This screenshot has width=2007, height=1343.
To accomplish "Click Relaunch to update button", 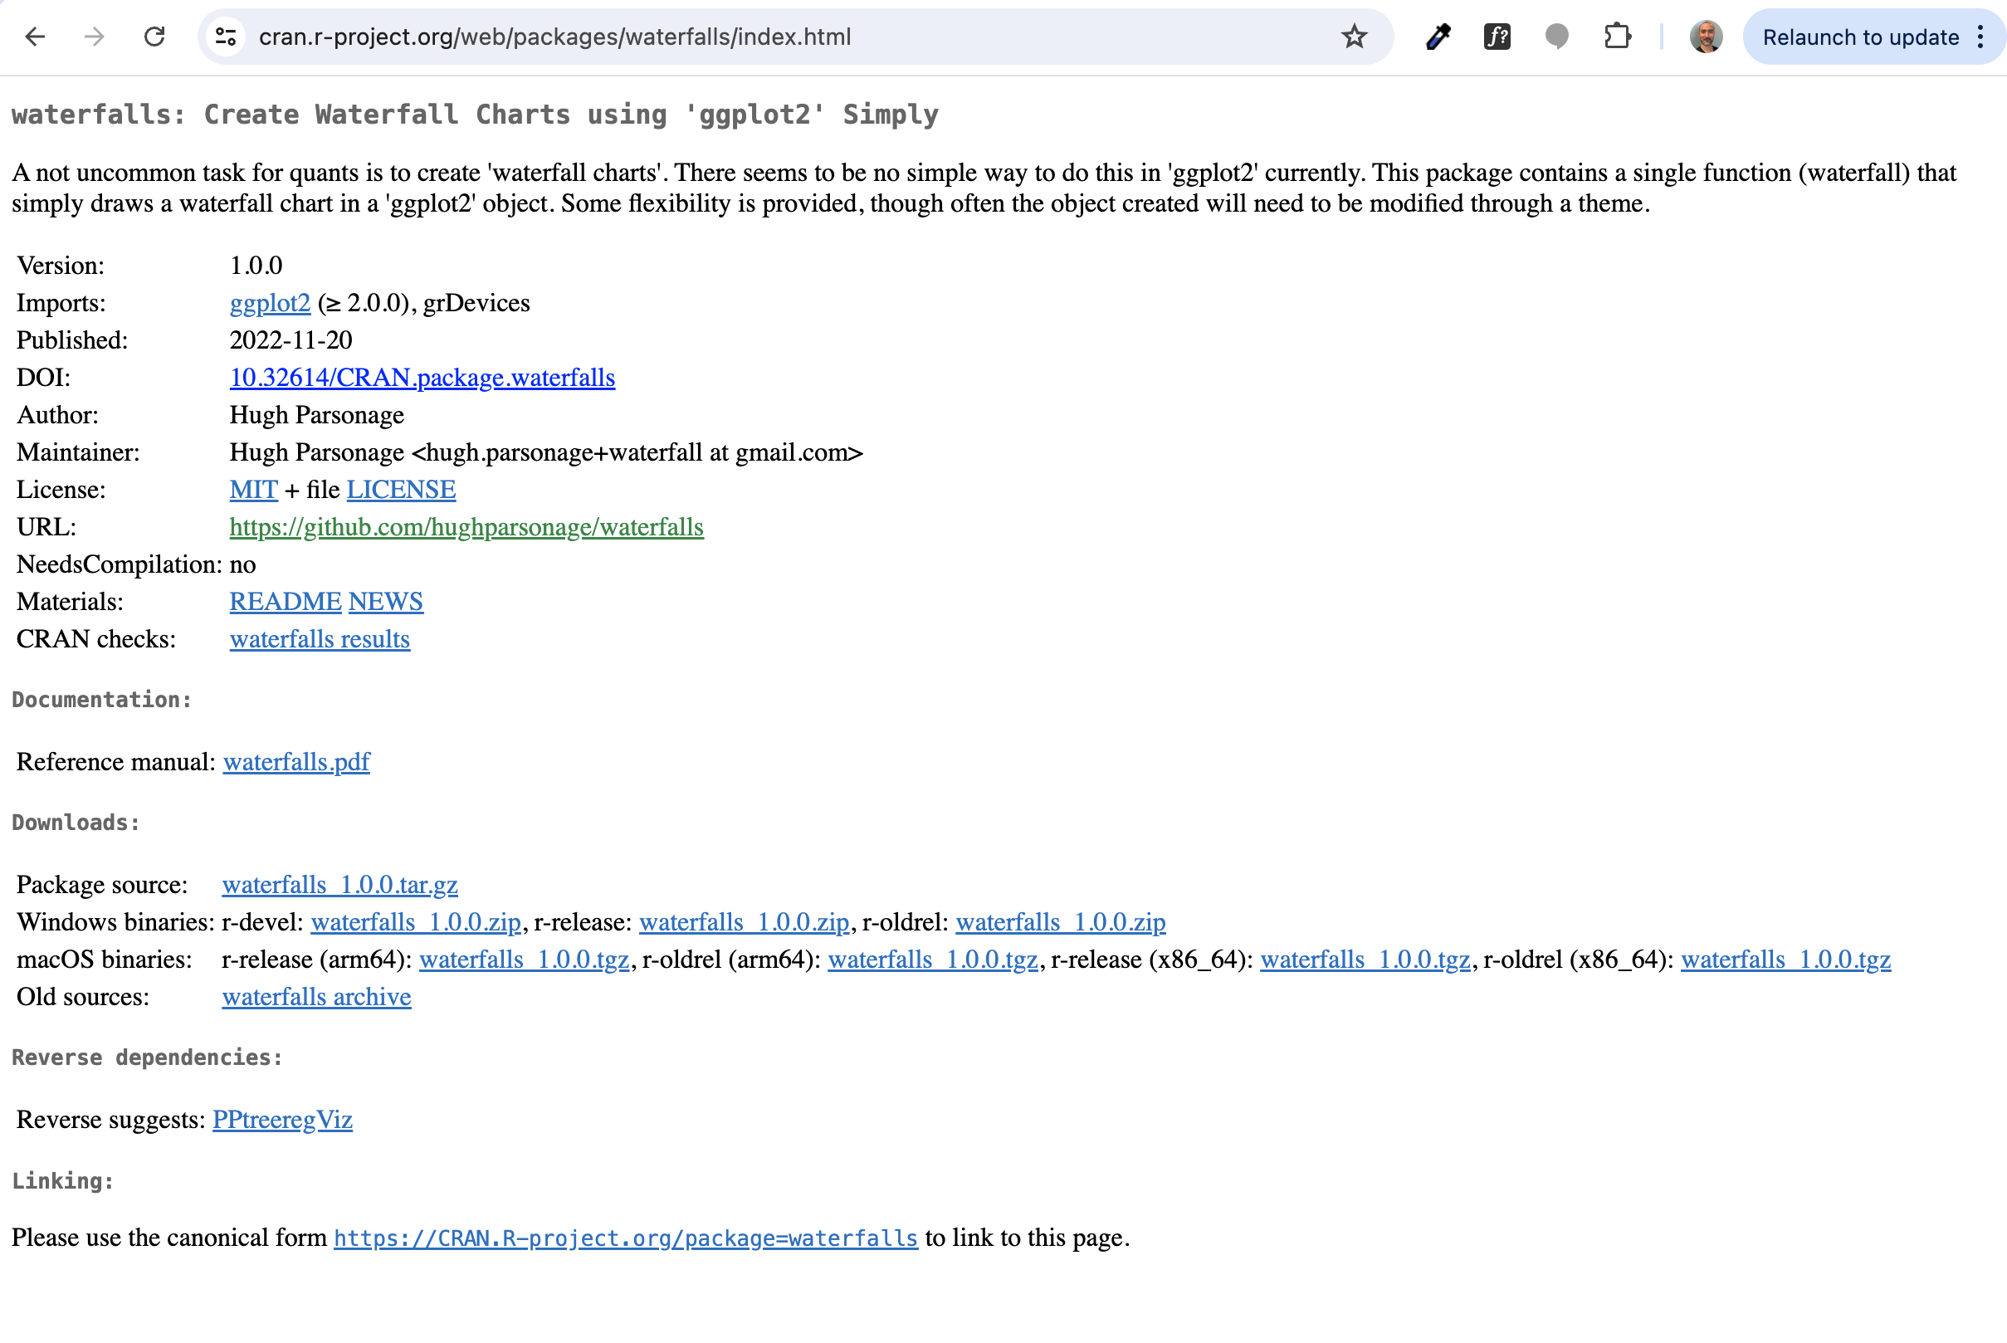I will coord(1860,37).
